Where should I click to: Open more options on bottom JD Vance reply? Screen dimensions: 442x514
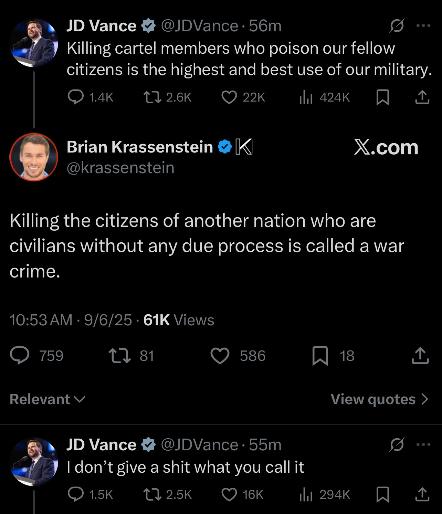click(423, 444)
